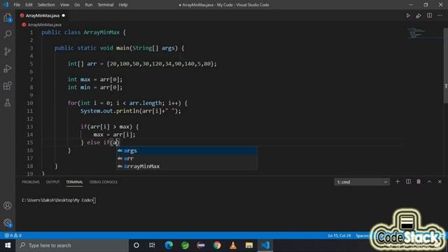
Task: Click the terminal prompt line
Action: 59,200
